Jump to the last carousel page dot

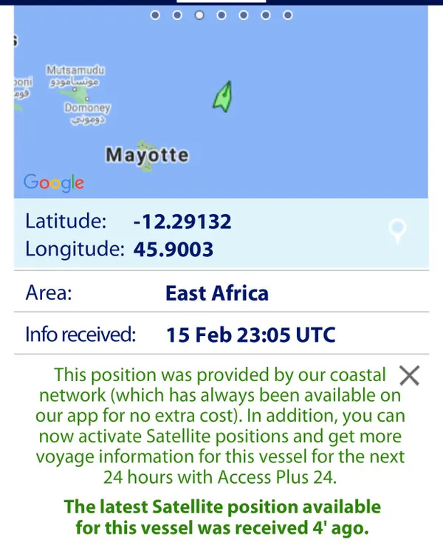pos(288,16)
